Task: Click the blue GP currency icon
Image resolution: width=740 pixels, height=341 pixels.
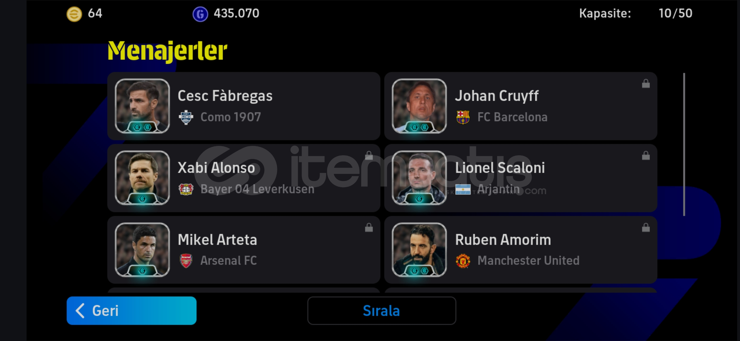Action: coord(200,14)
